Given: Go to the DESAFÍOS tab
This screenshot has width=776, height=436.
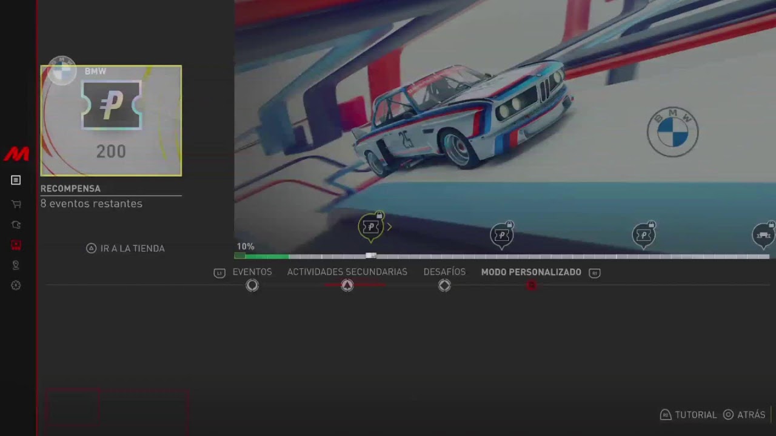Looking at the screenshot, I should (444, 272).
